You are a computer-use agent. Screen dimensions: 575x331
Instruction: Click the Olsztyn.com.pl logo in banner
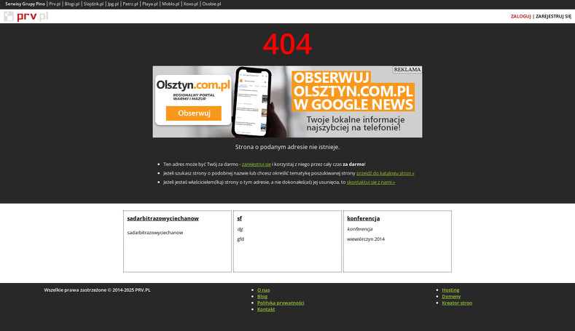click(193, 85)
